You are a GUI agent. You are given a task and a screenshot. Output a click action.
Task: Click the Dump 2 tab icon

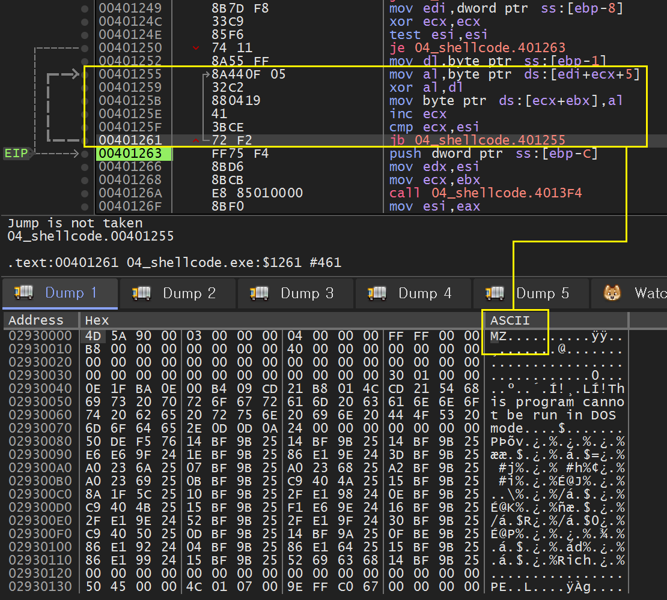tap(141, 293)
